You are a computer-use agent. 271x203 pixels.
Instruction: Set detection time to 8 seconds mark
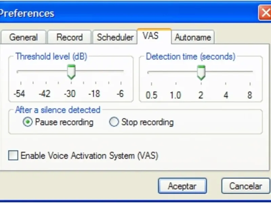(x=250, y=72)
